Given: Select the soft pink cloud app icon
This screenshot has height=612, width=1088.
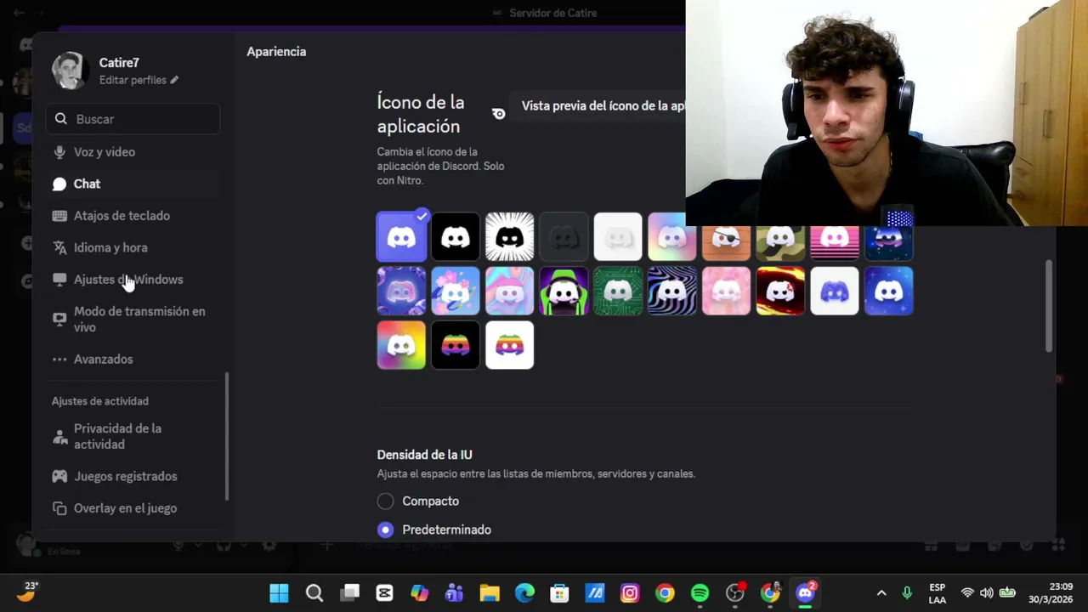Looking at the screenshot, I should tap(726, 291).
